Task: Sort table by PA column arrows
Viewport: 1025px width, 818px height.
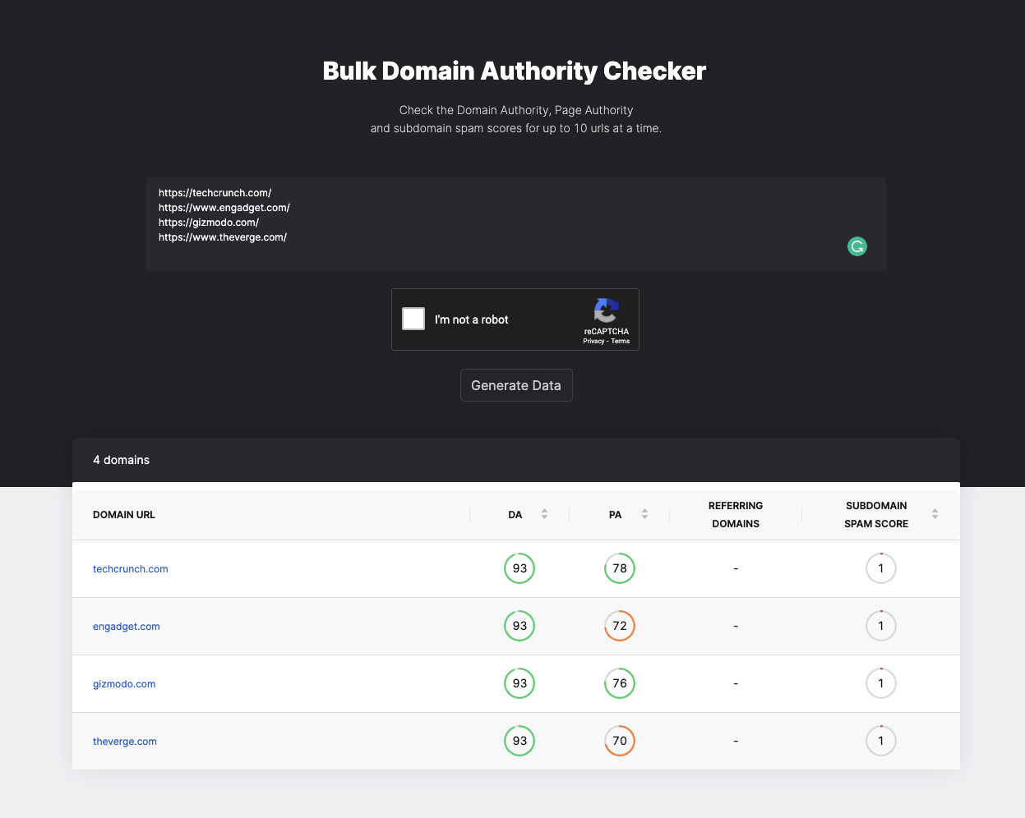Action: point(644,514)
